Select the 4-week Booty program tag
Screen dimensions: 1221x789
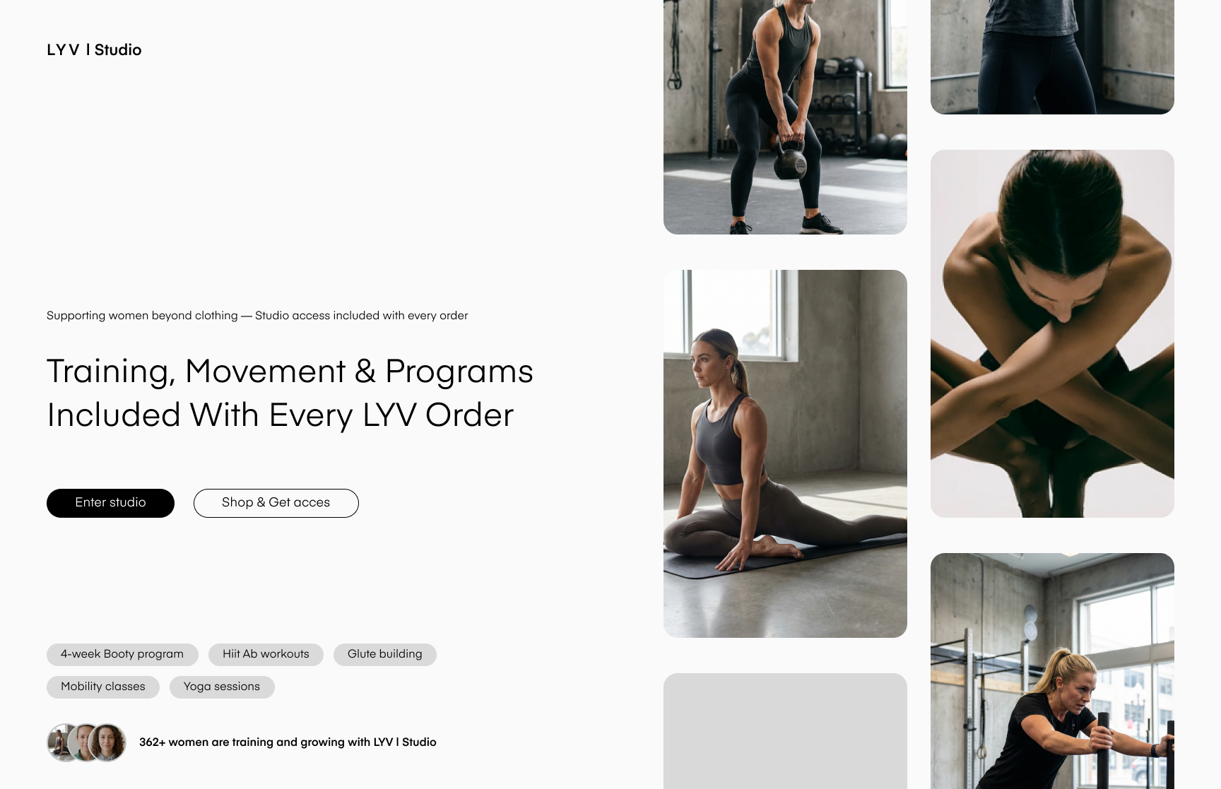coord(122,655)
